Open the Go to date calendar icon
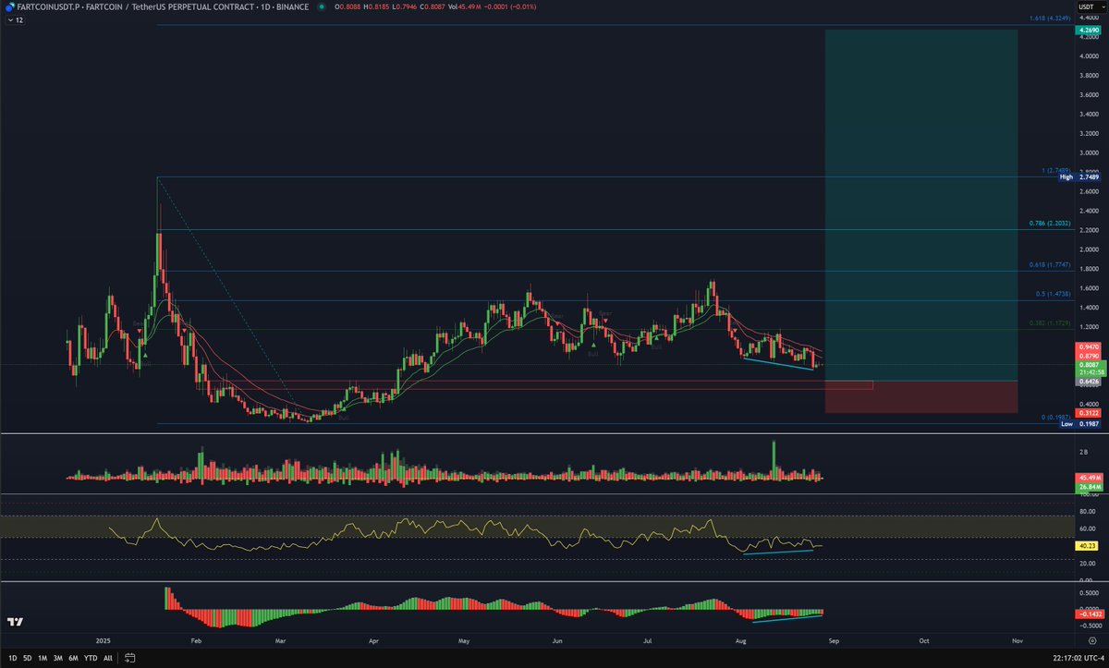Image resolution: width=1109 pixels, height=668 pixels. 129,658
